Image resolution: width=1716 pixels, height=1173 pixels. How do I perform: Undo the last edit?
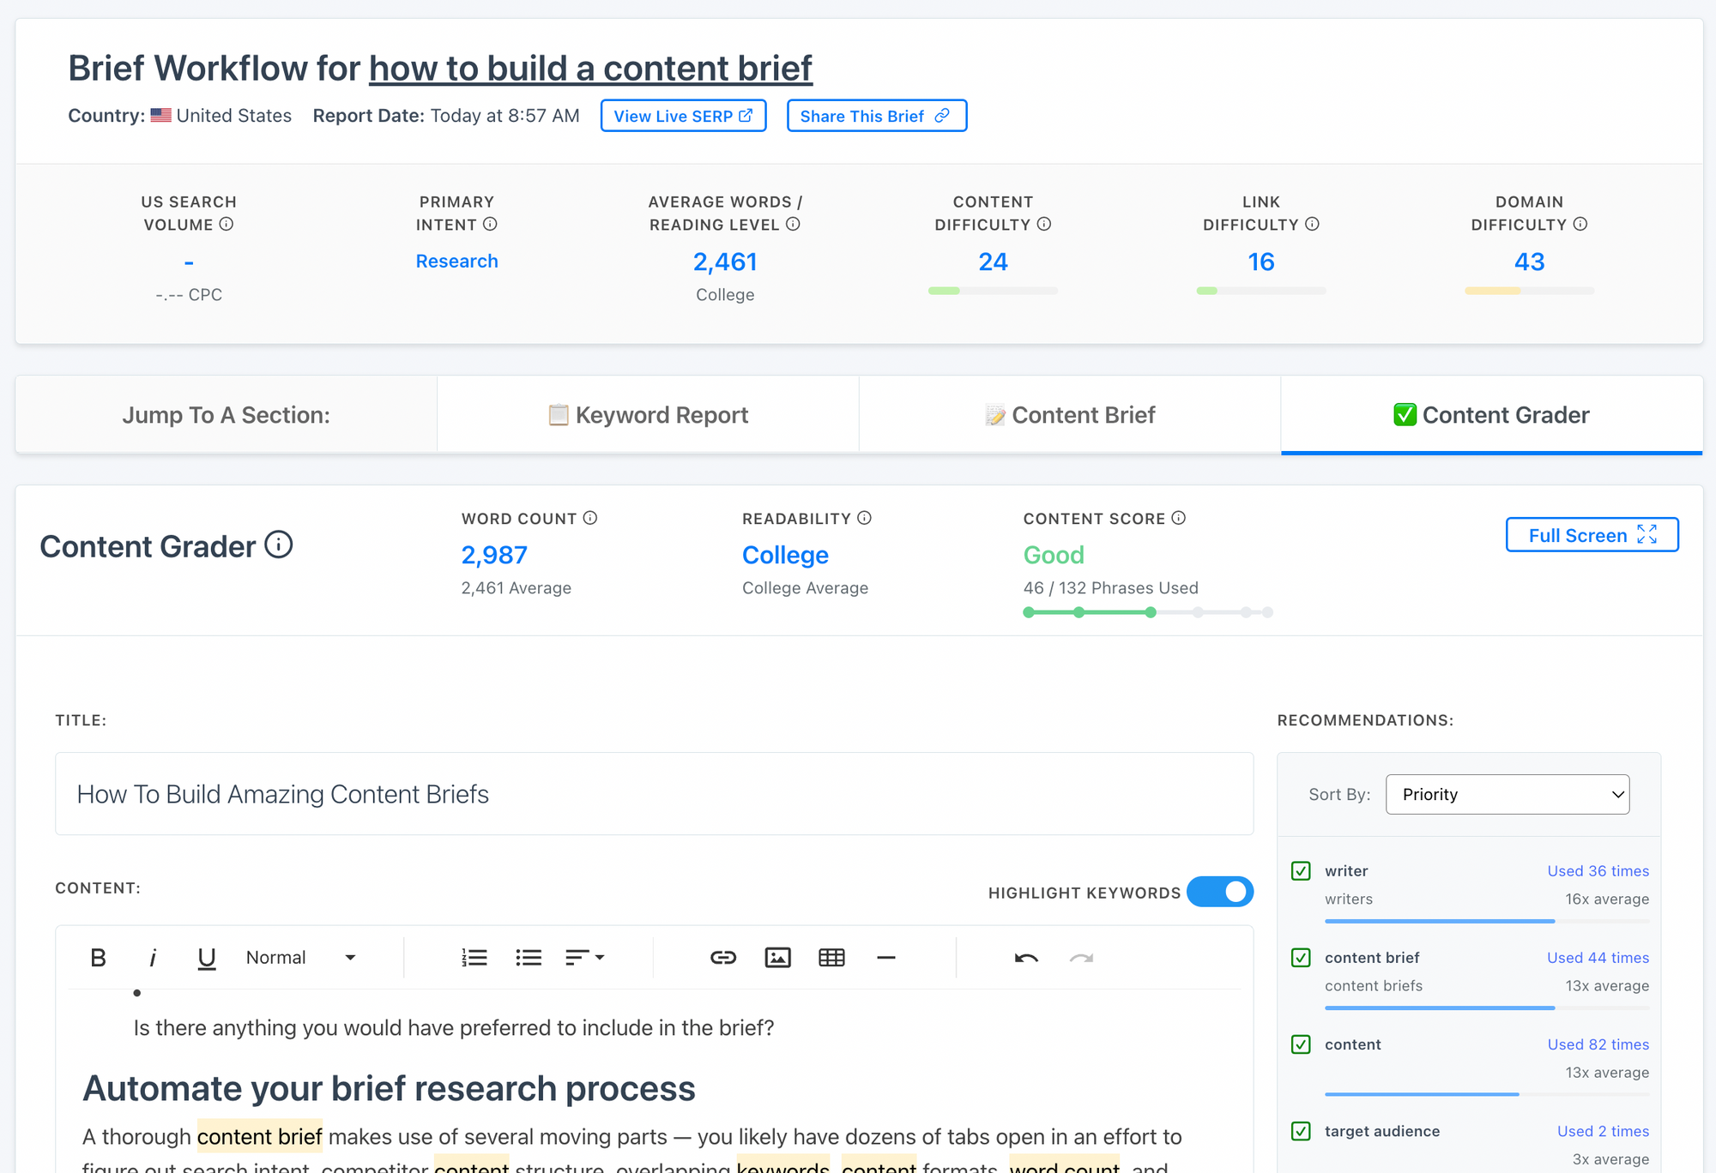click(1026, 958)
